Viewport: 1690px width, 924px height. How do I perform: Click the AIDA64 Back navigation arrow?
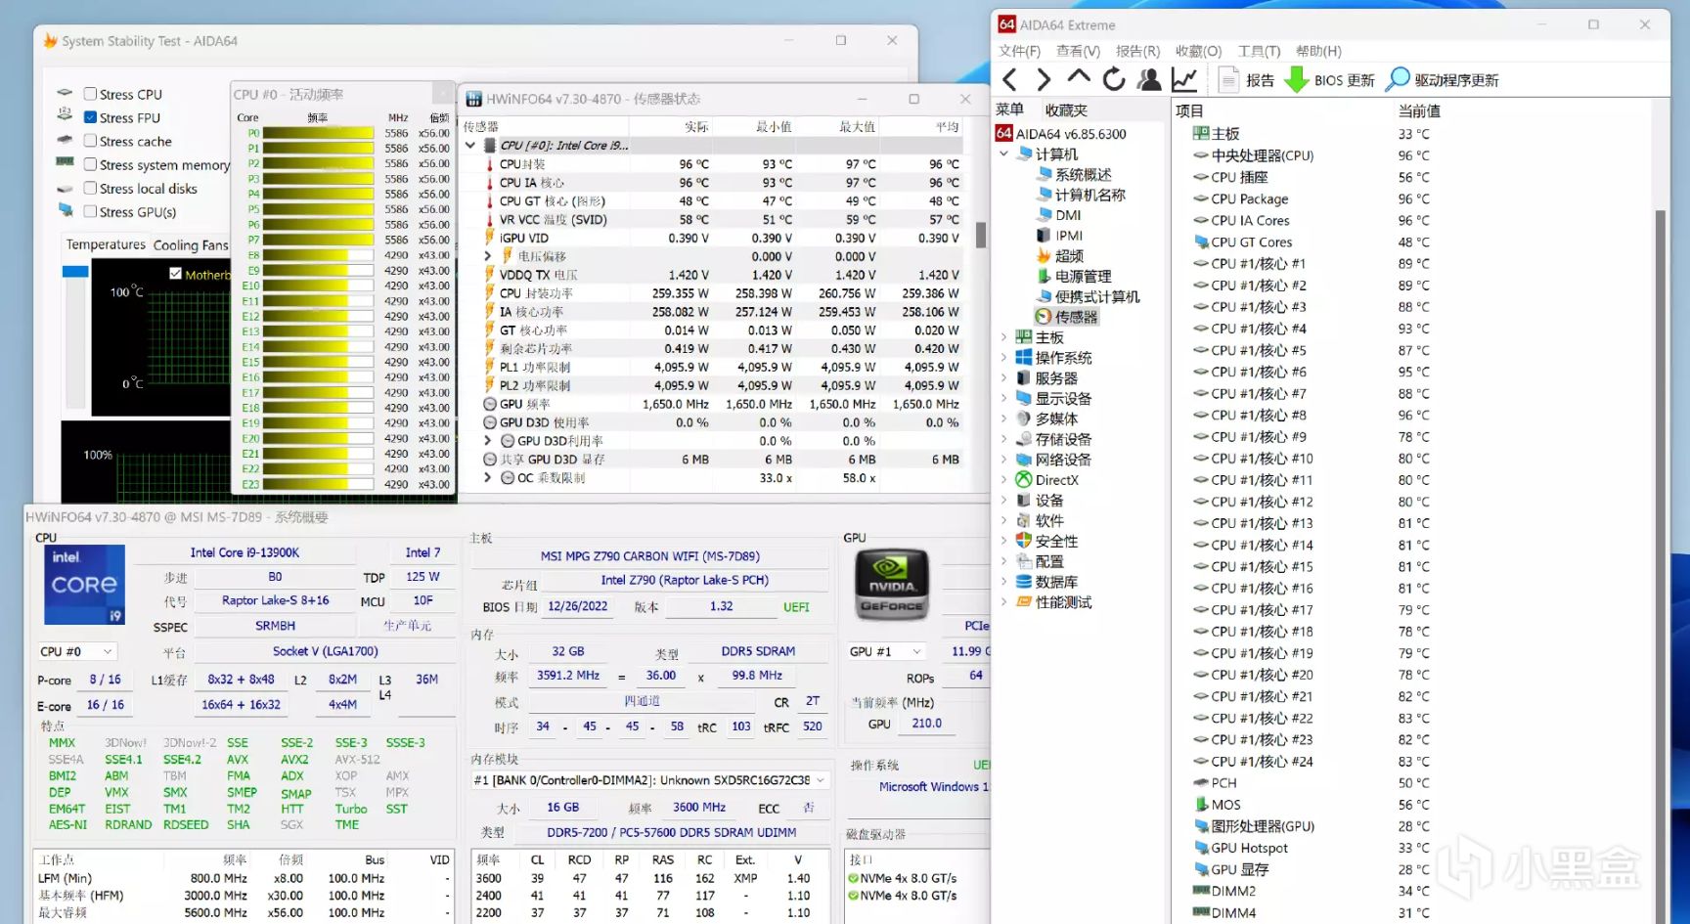(x=1010, y=79)
